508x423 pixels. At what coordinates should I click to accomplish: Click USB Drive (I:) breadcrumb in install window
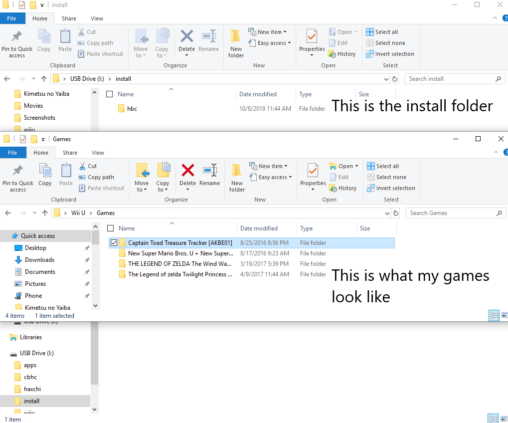point(87,79)
